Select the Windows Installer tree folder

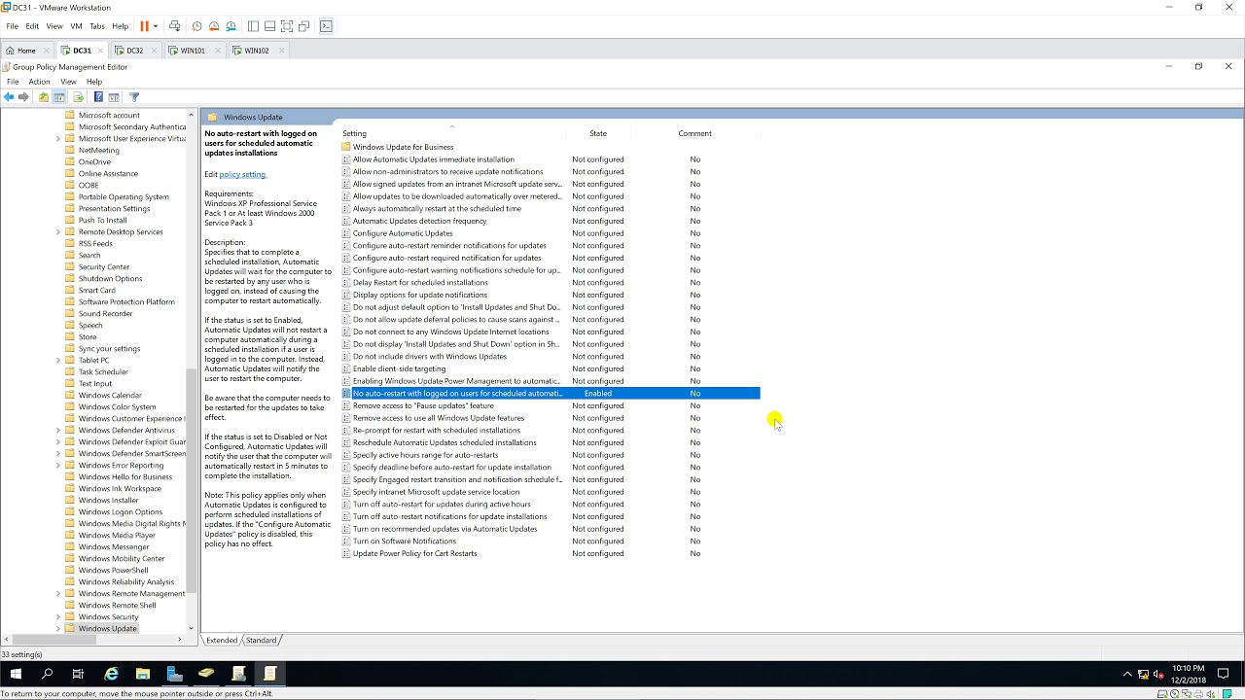(x=108, y=500)
